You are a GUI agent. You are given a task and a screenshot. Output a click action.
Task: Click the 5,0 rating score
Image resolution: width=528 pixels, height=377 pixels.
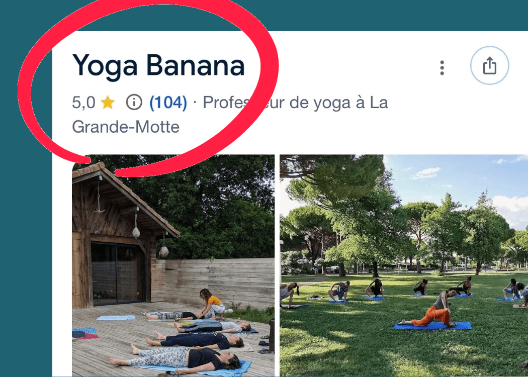point(83,103)
